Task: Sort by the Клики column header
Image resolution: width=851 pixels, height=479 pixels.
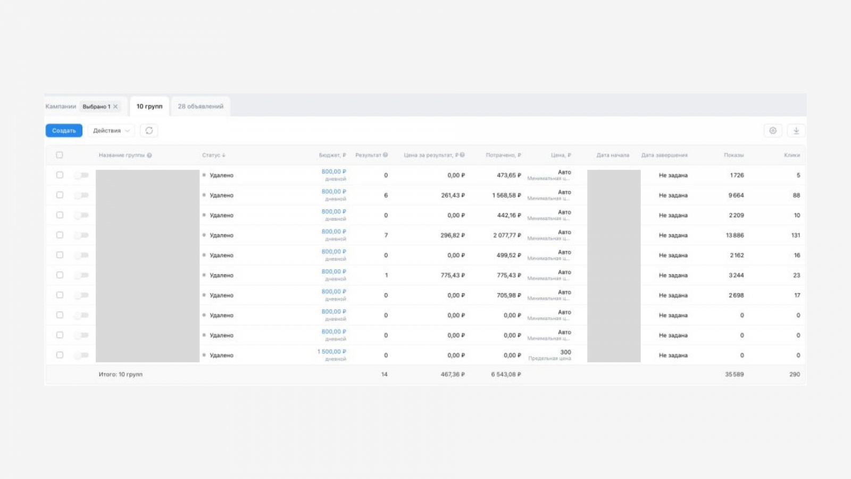Action: coord(792,155)
